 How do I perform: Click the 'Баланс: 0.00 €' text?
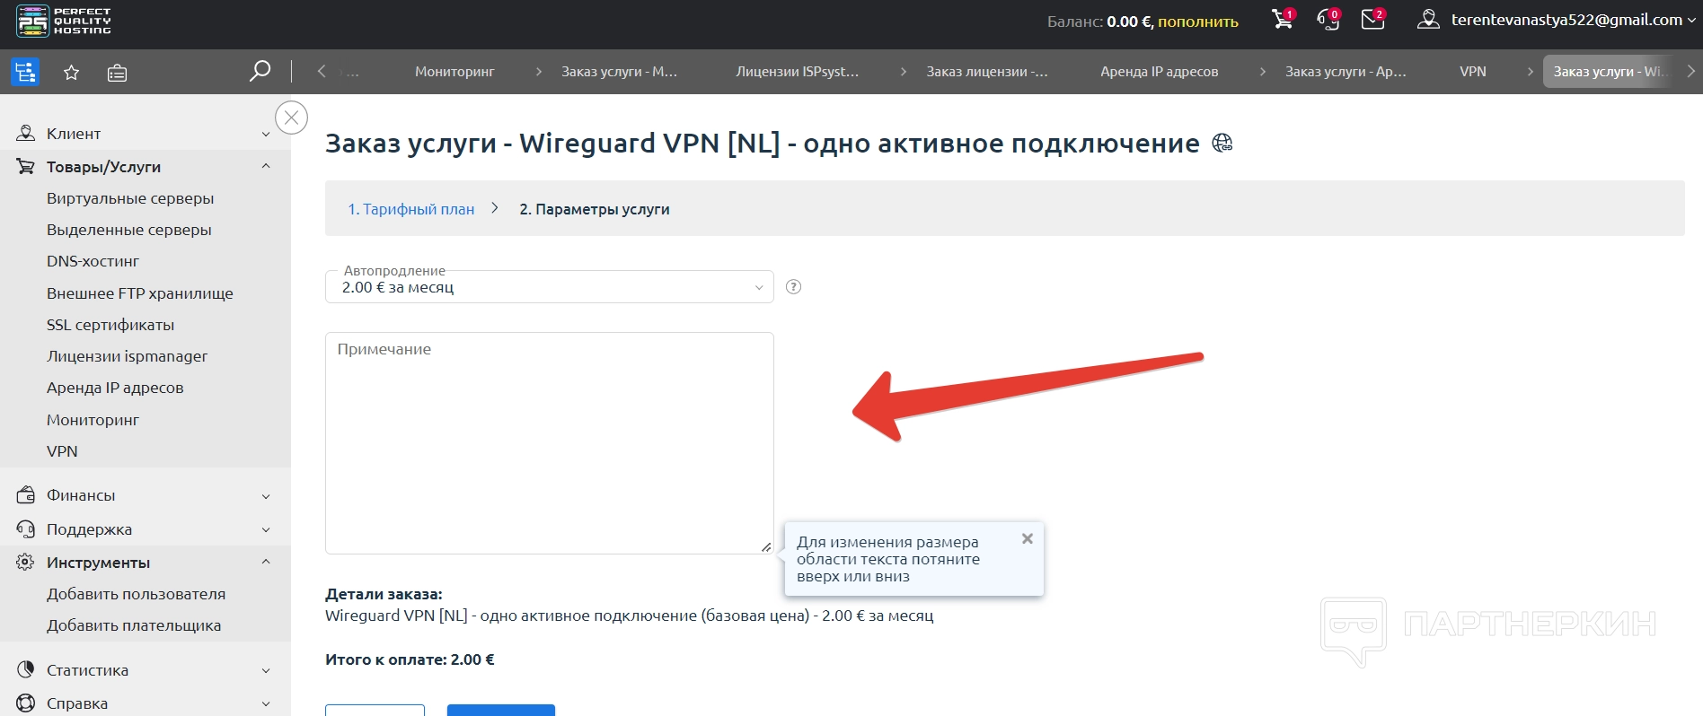click(x=1099, y=22)
